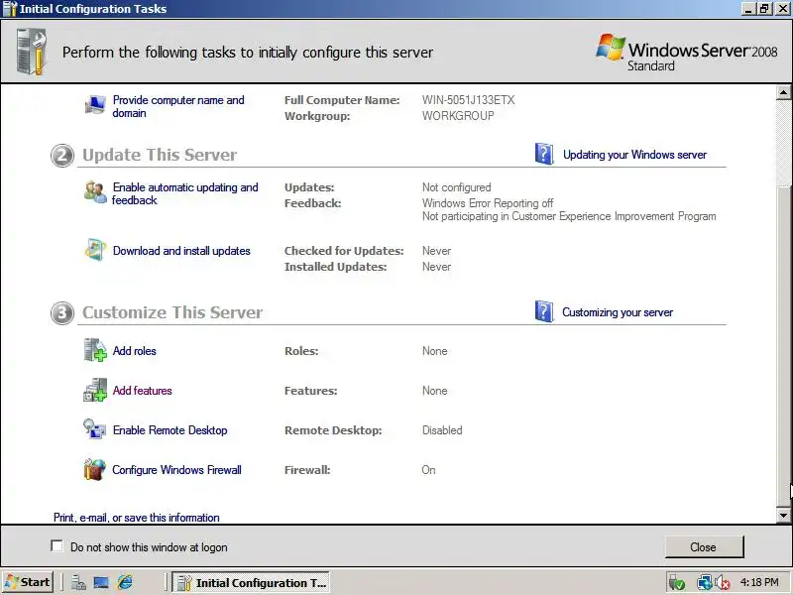This screenshot has height=595, width=793.
Task: Click the computer name and domain icon
Action: (x=95, y=105)
